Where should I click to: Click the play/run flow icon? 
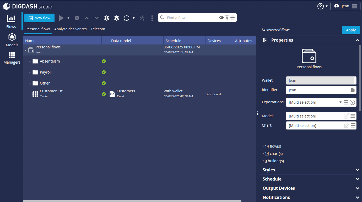[x=61, y=18]
